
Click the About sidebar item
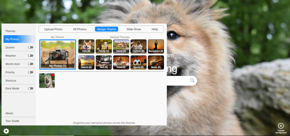tap(9, 113)
